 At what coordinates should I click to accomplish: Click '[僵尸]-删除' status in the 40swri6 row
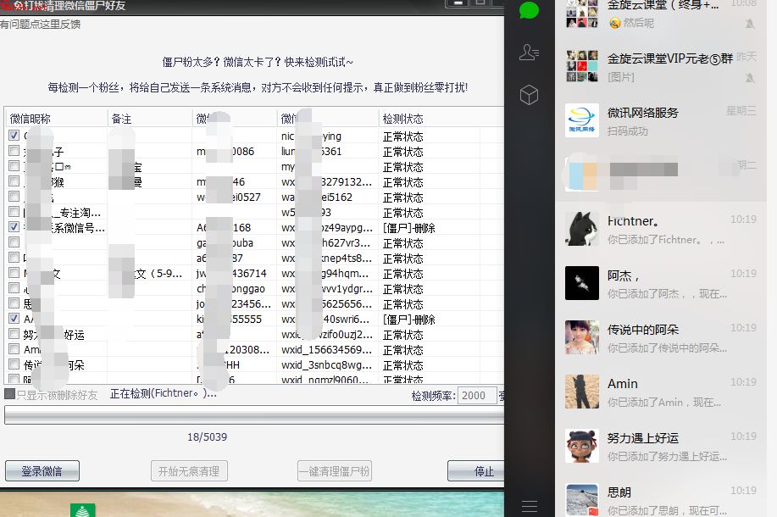(x=408, y=320)
